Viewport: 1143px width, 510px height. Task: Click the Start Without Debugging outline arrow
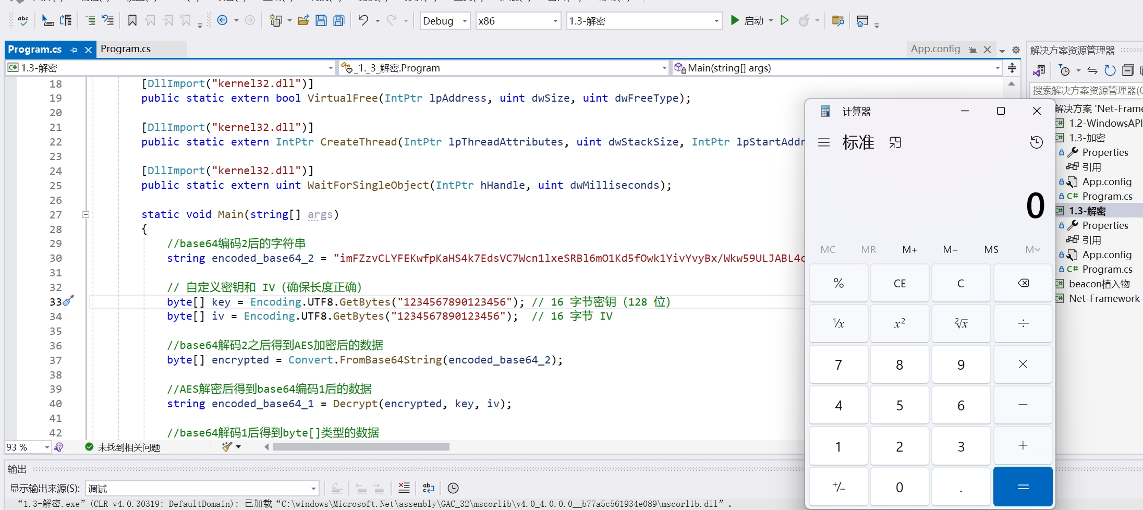(x=784, y=21)
